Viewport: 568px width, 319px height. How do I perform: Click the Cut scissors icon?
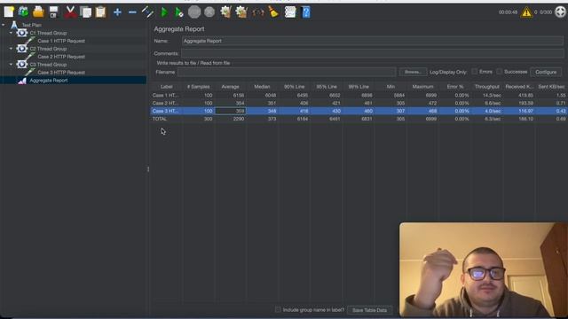point(70,12)
